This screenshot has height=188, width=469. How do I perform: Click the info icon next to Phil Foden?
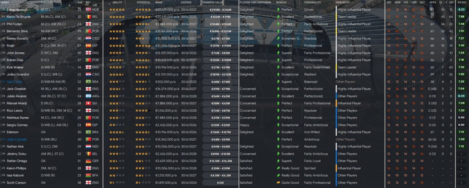4,24
